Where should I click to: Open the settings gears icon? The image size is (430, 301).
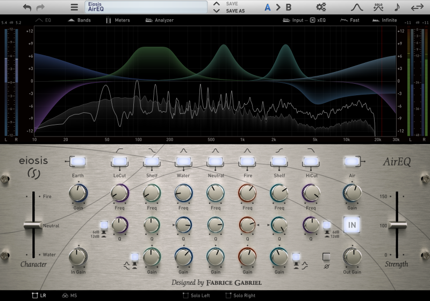point(321,7)
